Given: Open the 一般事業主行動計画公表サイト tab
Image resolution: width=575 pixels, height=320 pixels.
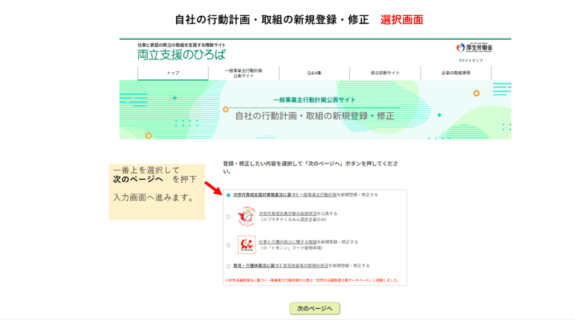Looking at the screenshot, I should pyautogui.click(x=243, y=73).
